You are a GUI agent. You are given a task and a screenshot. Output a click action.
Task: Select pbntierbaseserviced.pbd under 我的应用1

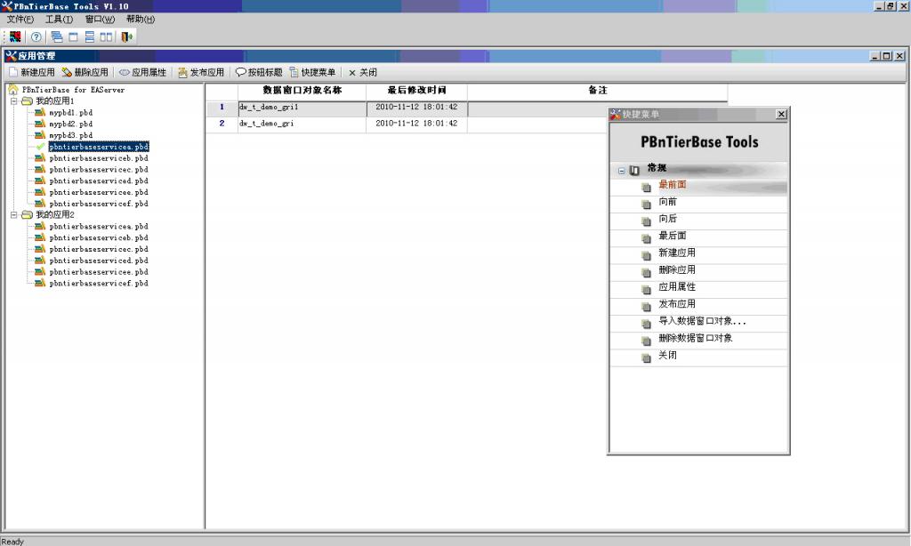[99, 181]
